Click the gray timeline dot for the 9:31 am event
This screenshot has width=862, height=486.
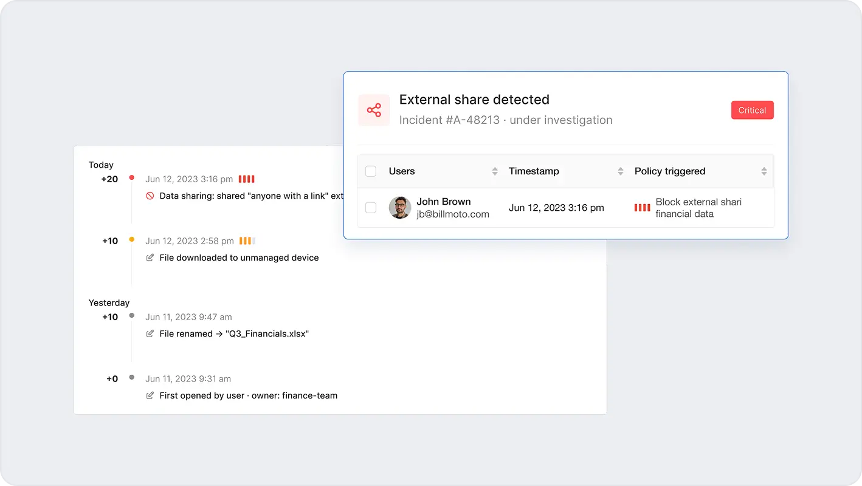131,378
